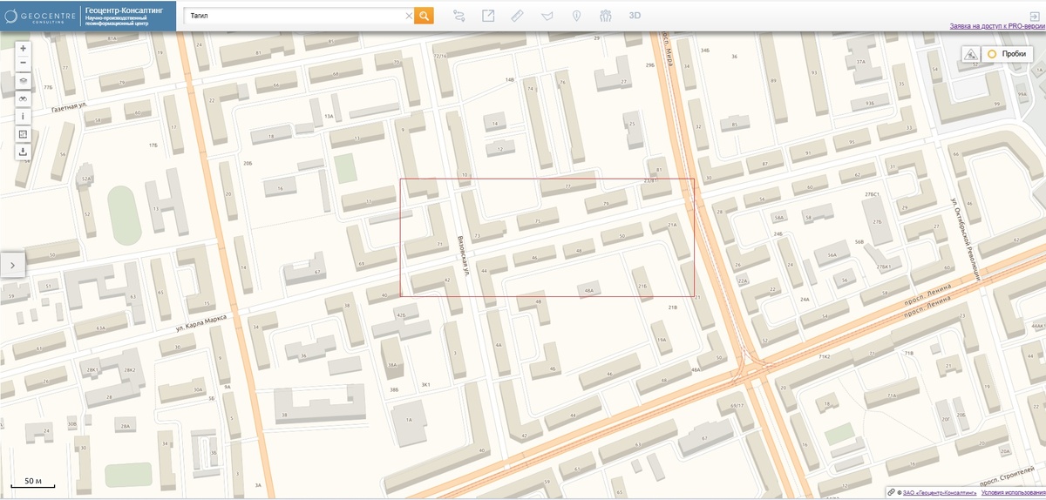The width and height of the screenshot is (1046, 500).
Task: Click building number 37А
Action: [x=861, y=62]
